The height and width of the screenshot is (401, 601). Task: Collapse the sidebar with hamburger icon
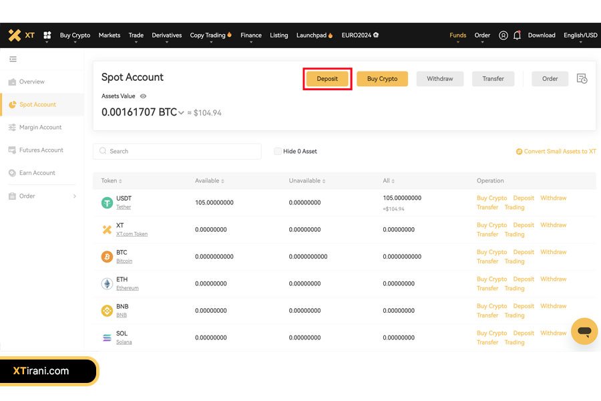[x=13, y=59]
